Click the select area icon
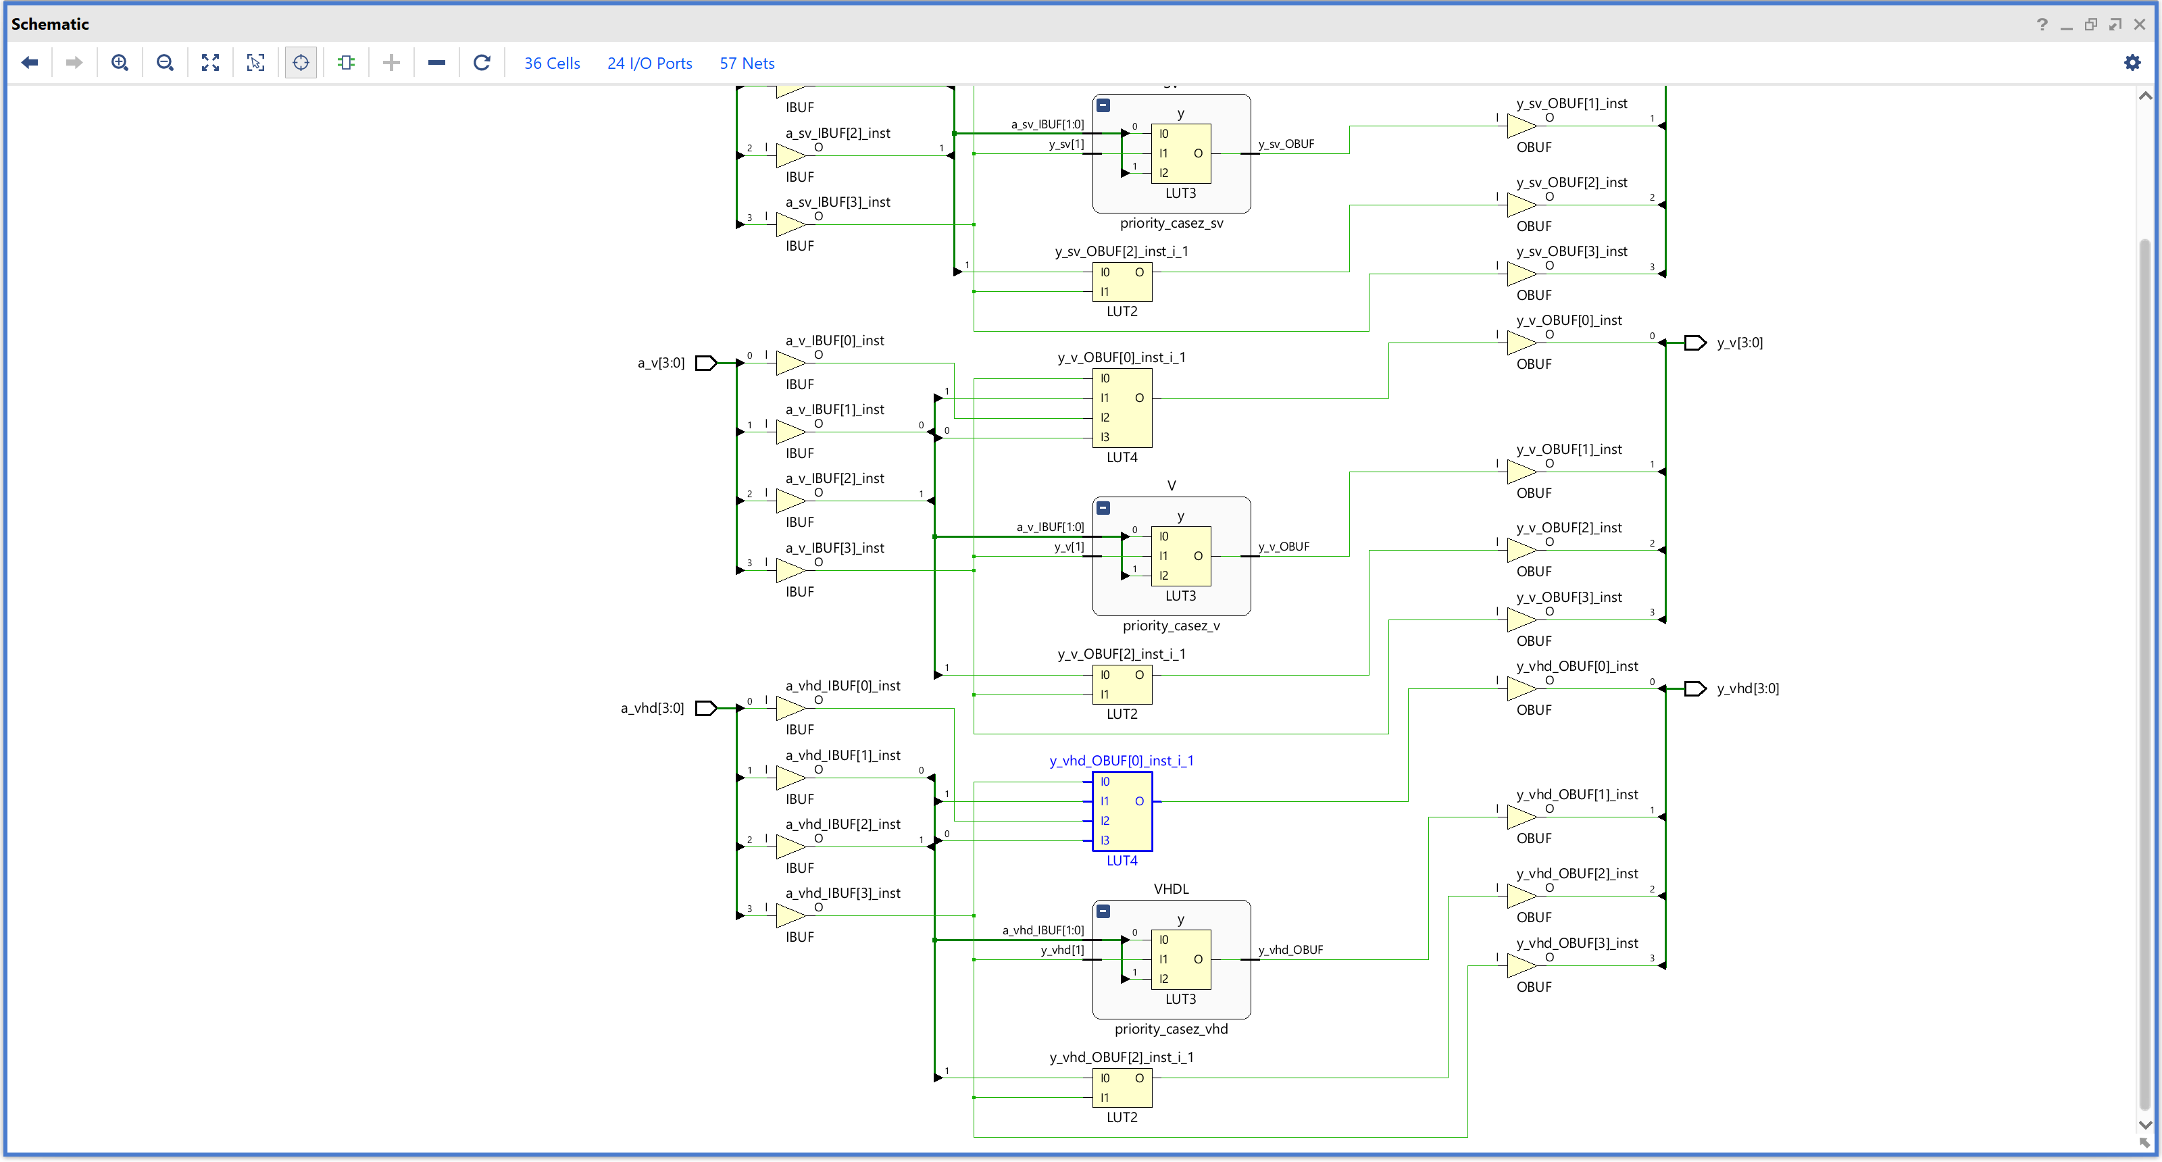The height and width of the screenshot is (1162, 2162). [256, 63]
